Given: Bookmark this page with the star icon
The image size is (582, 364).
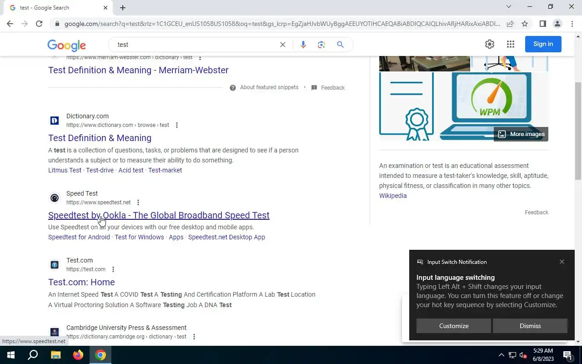Looking at the screenshot, I should (x=525, y=24).
